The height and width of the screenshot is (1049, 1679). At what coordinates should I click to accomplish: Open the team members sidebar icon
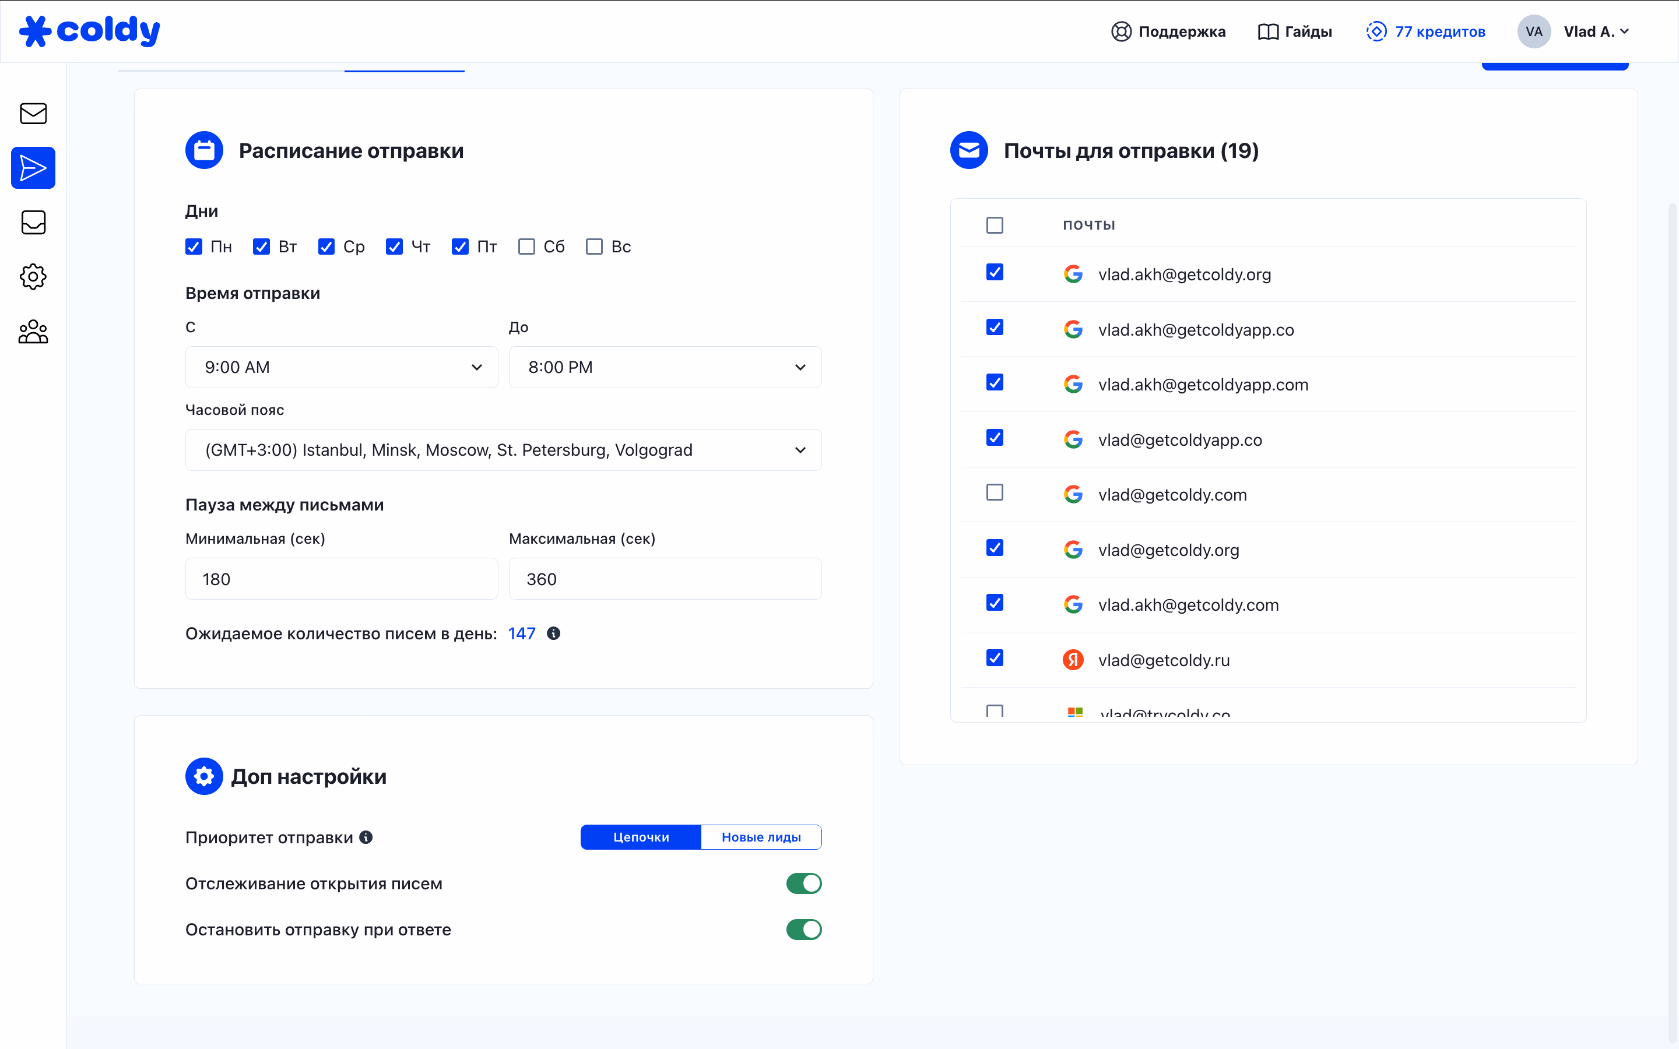pyautogui.click(x=33, y=332)
